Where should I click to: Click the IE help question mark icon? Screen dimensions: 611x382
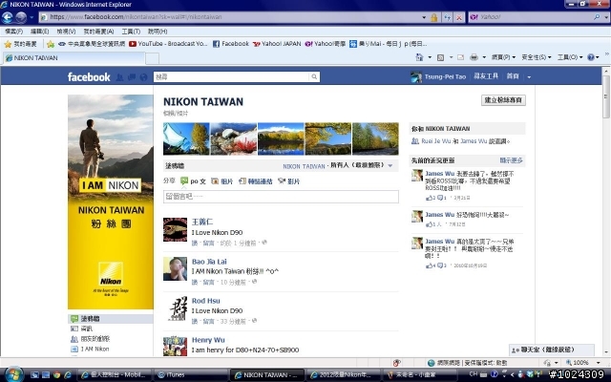(591, 57)
